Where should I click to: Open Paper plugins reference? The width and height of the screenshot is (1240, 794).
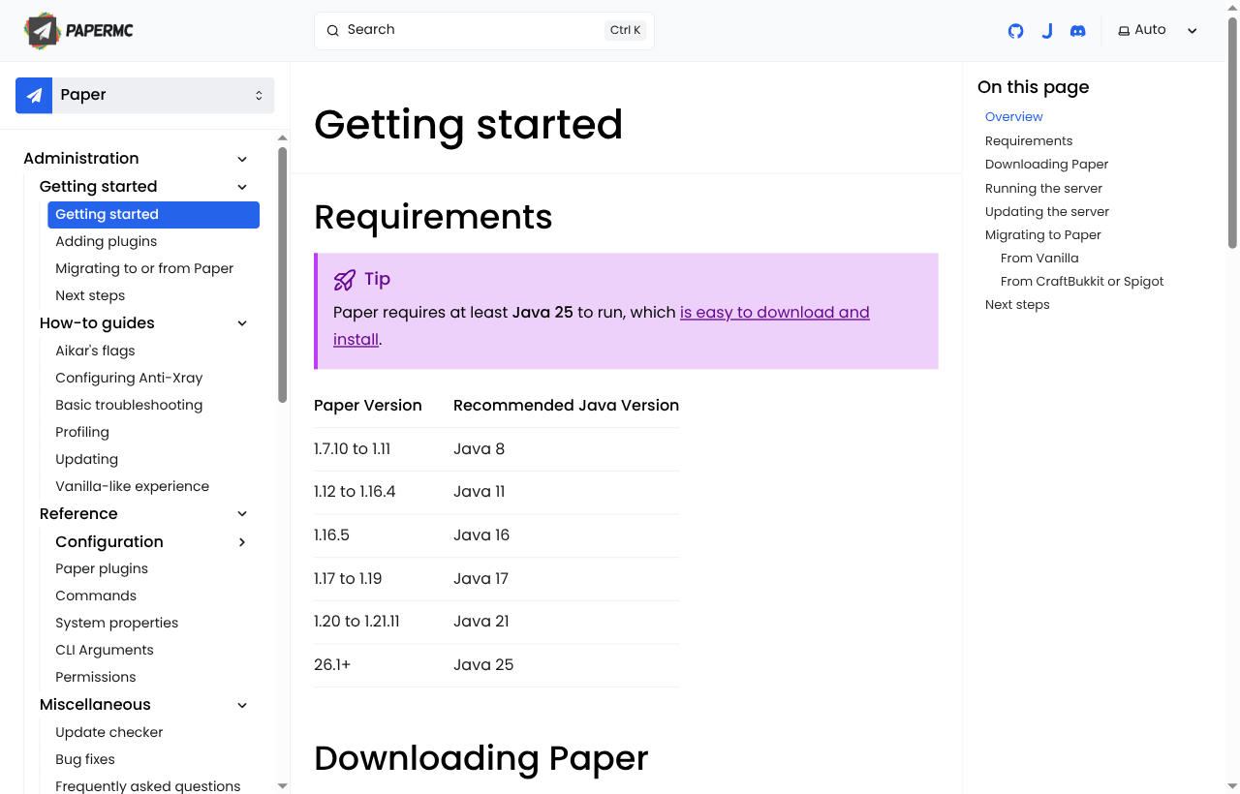(x=102, y=569)
